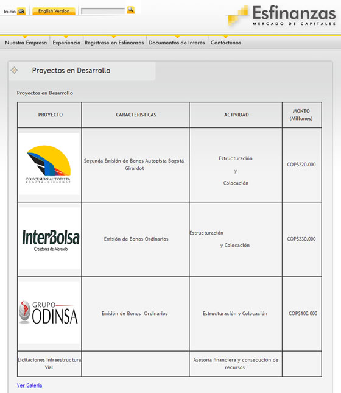This screenshot has height=393, width=341.
Task: Click Emisión de Bonos Ordinarios in Odinsa row
Action: point(135,313)
